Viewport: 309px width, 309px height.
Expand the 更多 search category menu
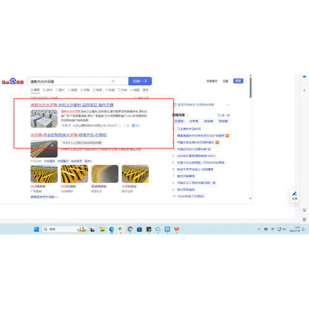pos(145,90)
